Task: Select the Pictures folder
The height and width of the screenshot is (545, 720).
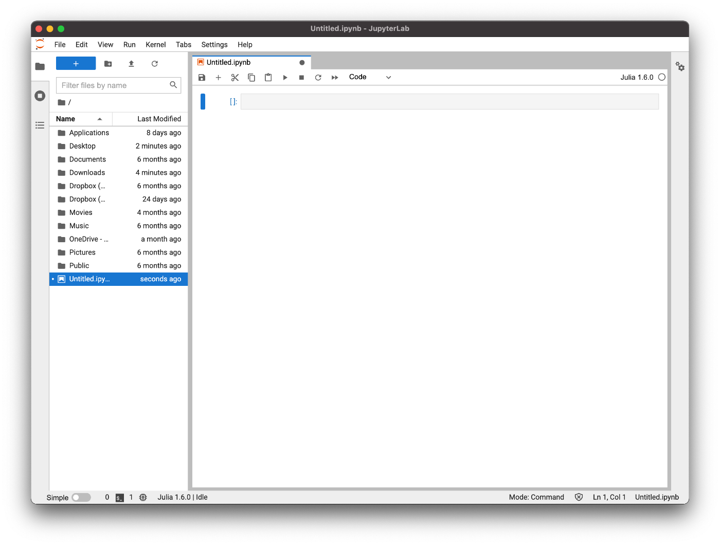Action: tap(119, 252)
